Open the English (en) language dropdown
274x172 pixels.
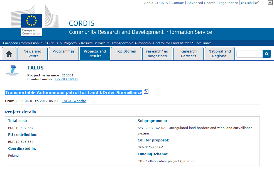[256, 3]
